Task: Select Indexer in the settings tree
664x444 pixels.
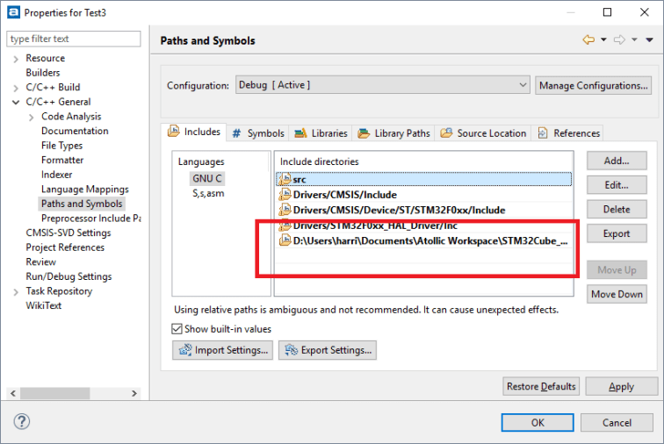Action: tap(56, 175)
